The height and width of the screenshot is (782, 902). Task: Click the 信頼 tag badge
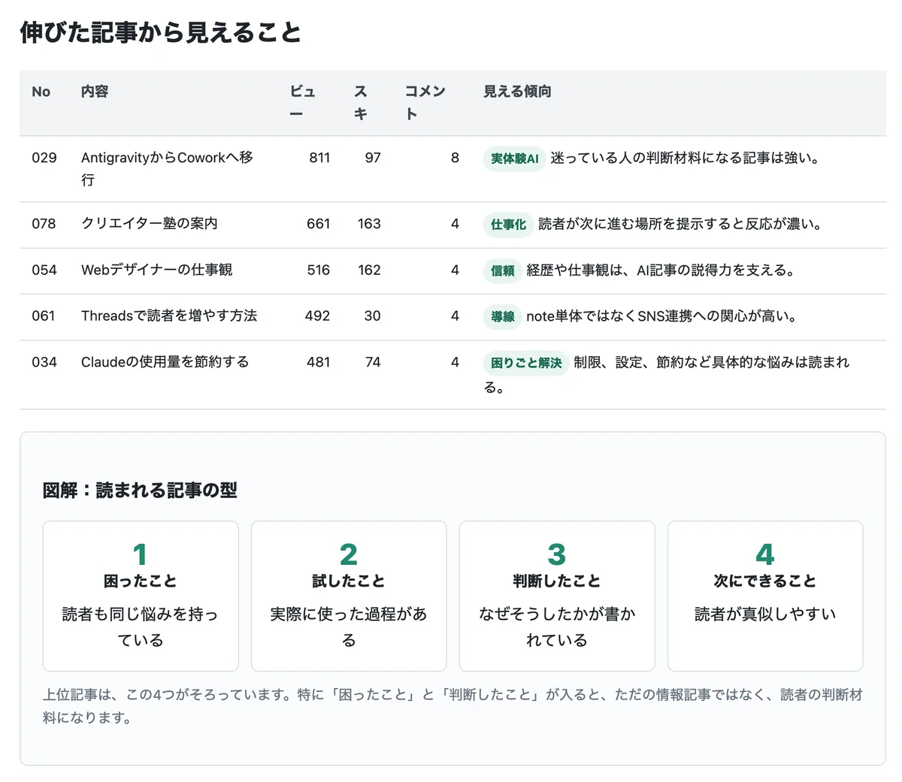click(x=503, y=270)
